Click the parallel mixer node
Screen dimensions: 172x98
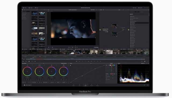[x=123, y=29]
